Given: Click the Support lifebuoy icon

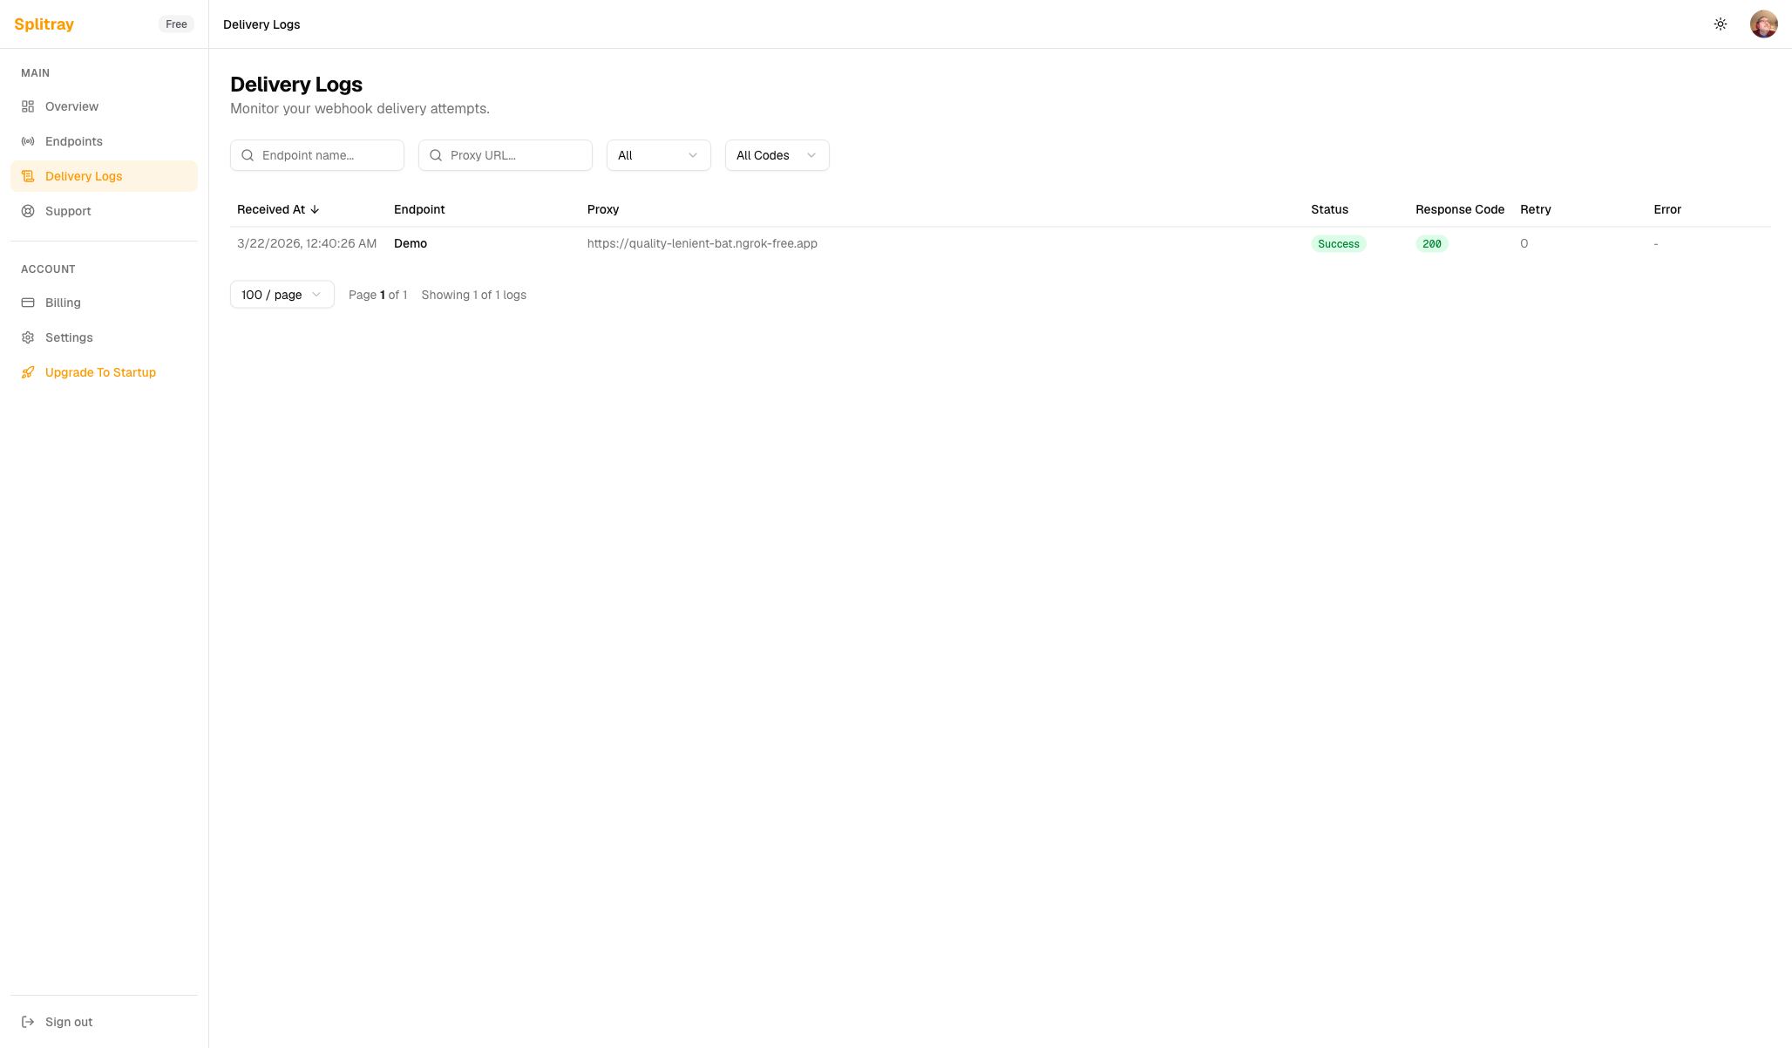Looking at the screenshot, I should click(28, 211).
